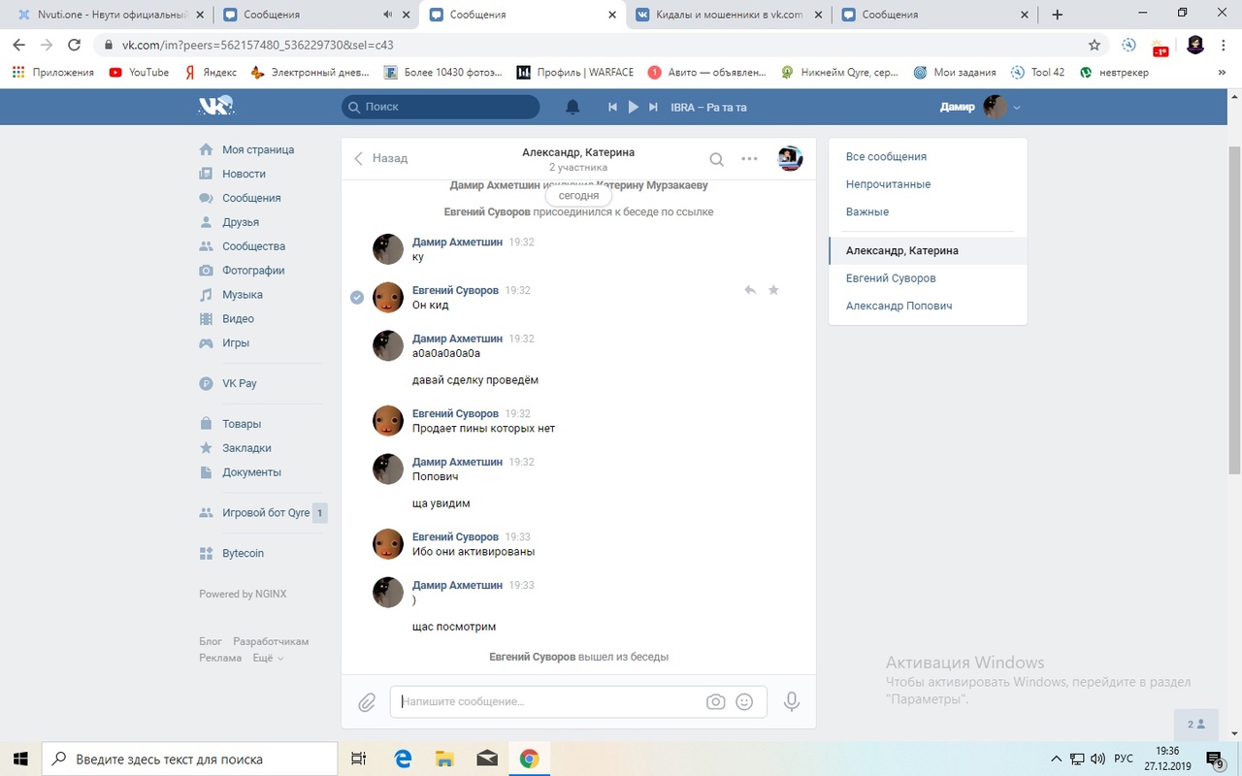The height and width of the screenshot is (776, 1242).
Task: Bookmark this page with star in address bar
Action: coord(1095,45)
